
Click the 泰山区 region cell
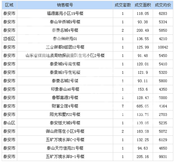click(9, 123)
